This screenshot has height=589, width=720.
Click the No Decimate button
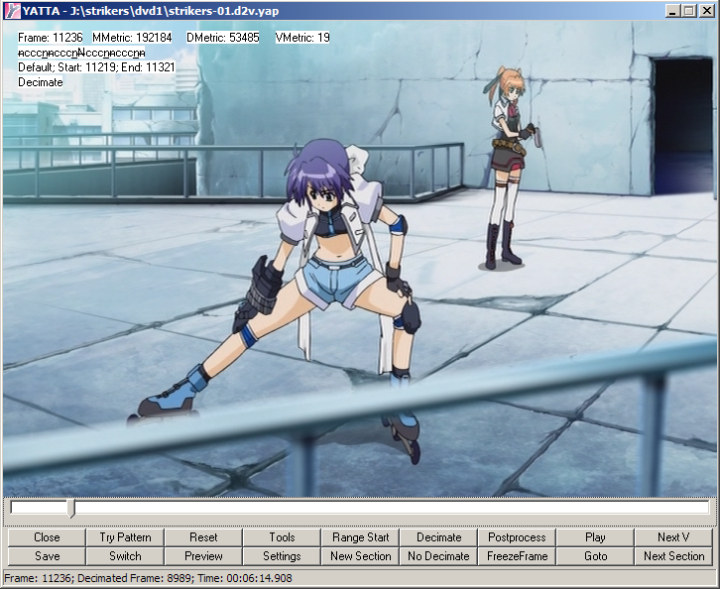pos(438,556)
